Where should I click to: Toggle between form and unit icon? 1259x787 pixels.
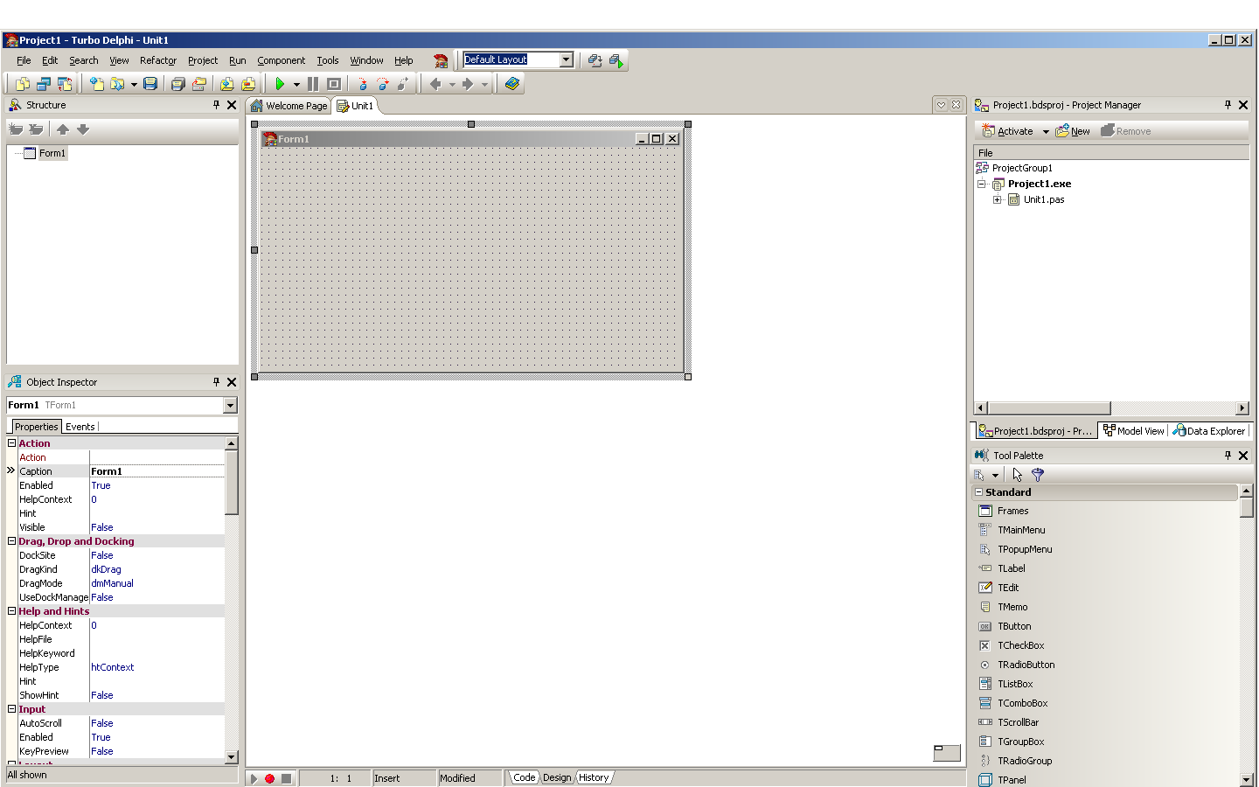(65, 84)
